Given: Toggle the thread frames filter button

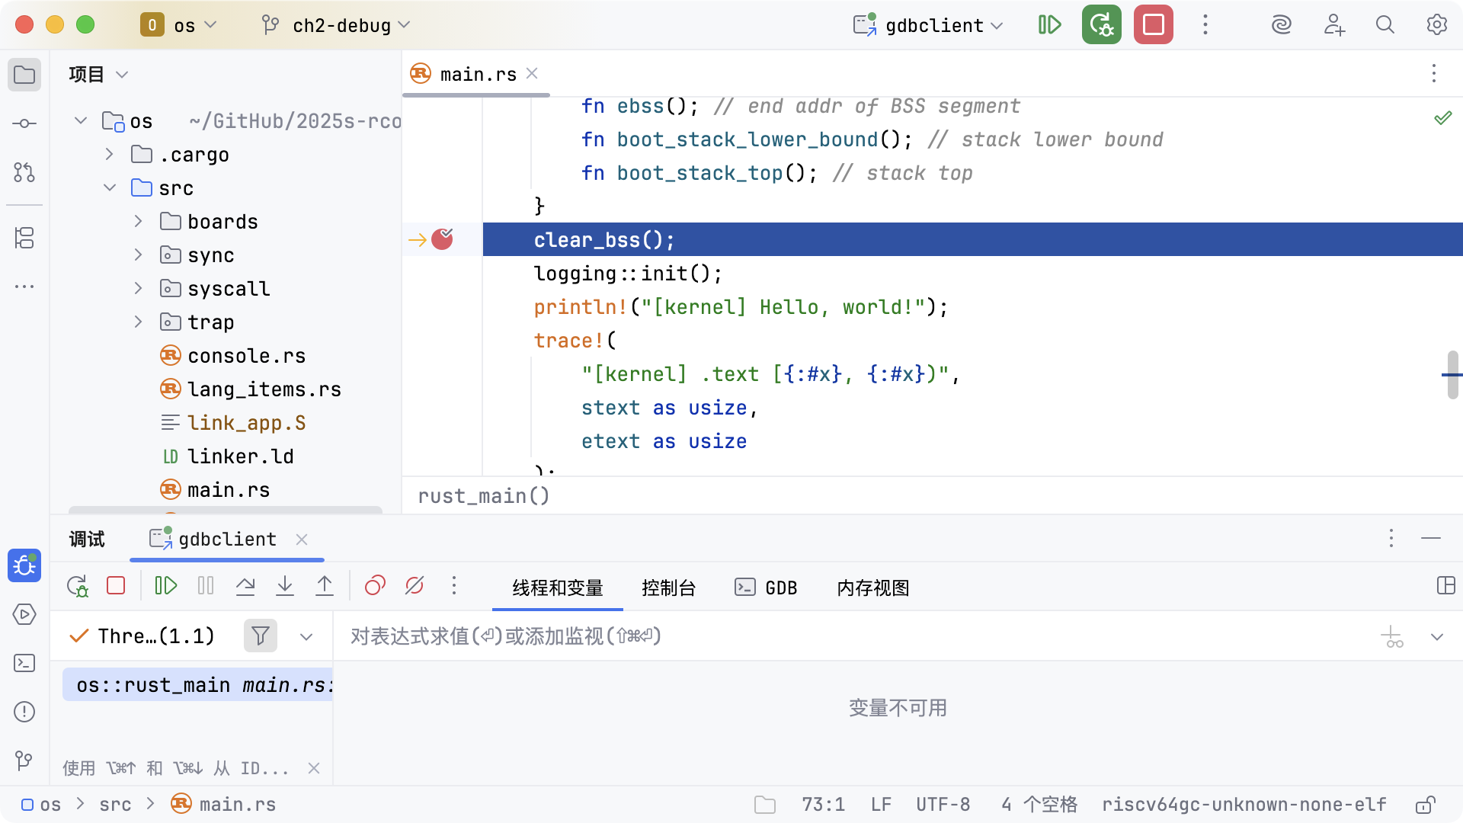Looking at the screenshot, I should tap(260, 636).
